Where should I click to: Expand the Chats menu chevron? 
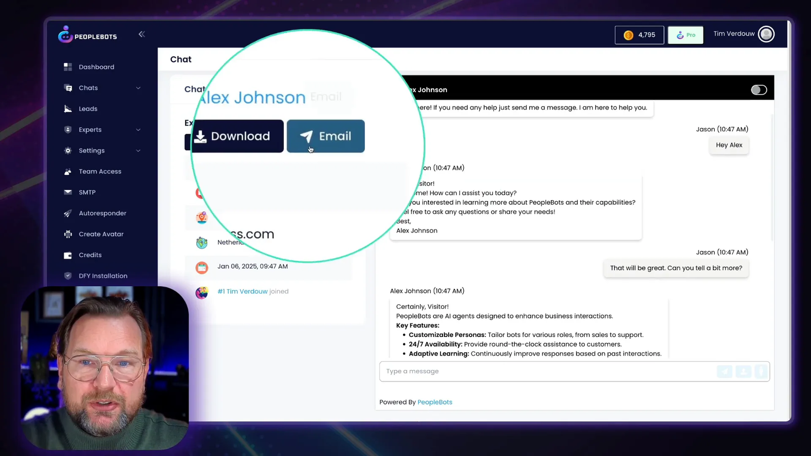(138, 88)
